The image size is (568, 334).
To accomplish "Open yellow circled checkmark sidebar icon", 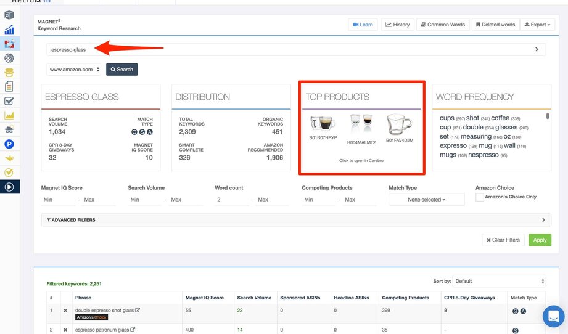I will tap(9, 173).
